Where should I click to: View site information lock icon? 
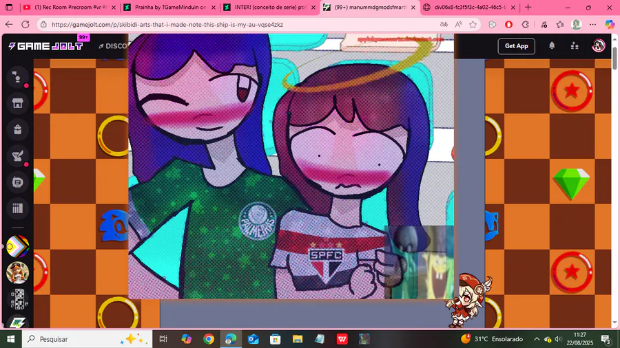(x=43, y=25)
